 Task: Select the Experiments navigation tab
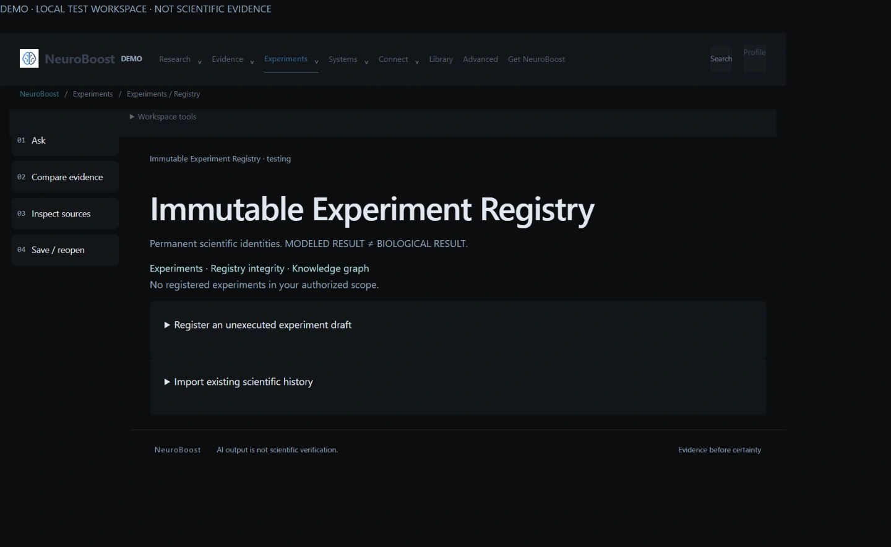coord(286,59)
